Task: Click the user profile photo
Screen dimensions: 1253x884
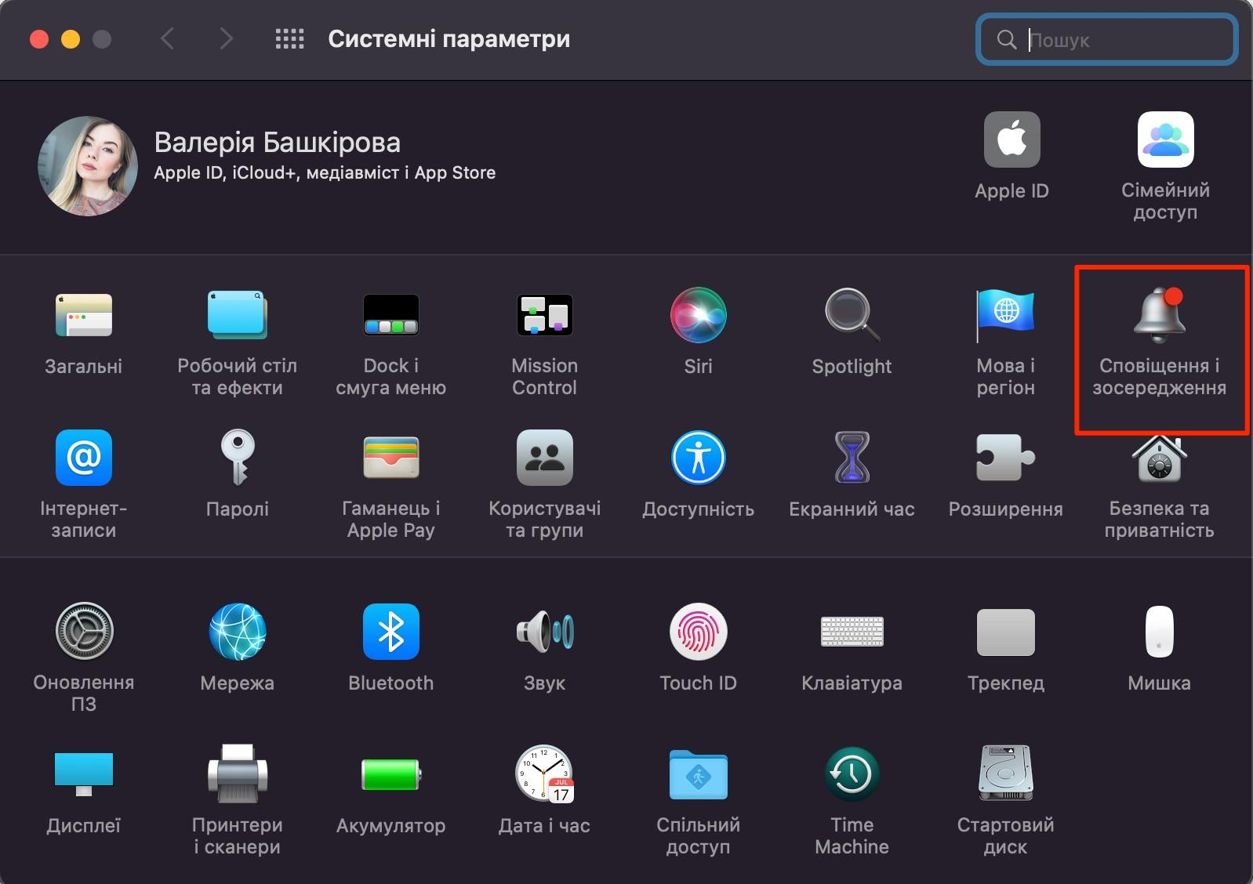Action: pos(88,166)
